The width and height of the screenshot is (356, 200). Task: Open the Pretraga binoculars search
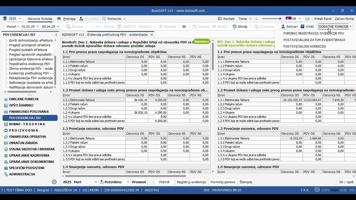click(66, 19)
